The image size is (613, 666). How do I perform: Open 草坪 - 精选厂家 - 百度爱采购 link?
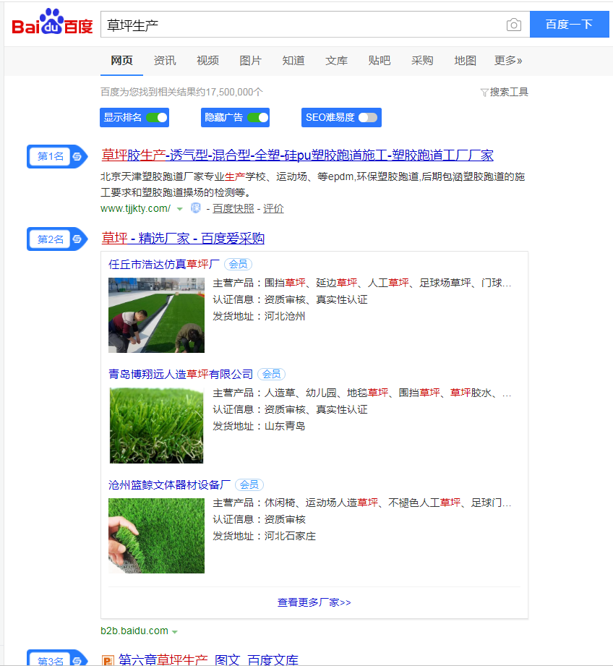183,239
